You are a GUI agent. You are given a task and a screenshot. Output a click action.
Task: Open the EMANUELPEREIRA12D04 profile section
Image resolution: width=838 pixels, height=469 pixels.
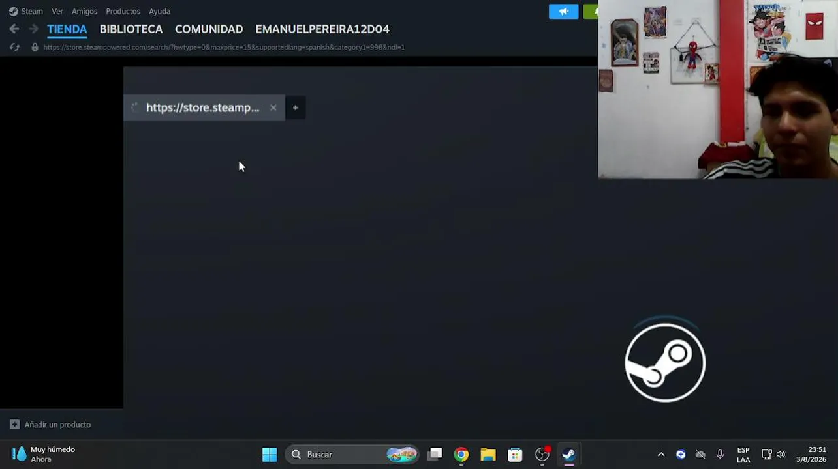point(322,29)
